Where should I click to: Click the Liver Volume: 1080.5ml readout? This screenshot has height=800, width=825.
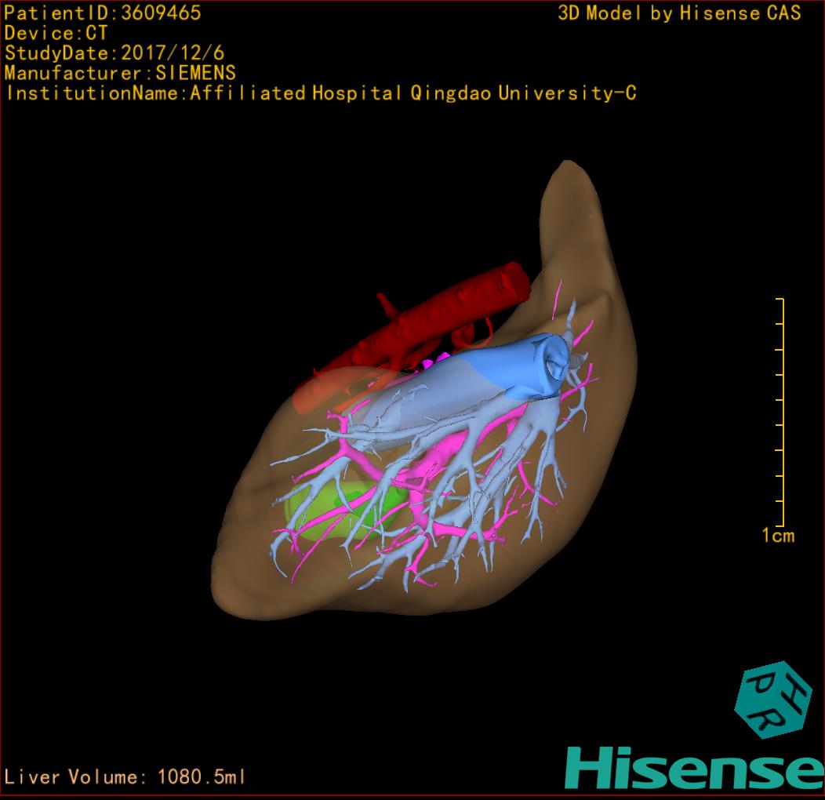pos(124,776)
